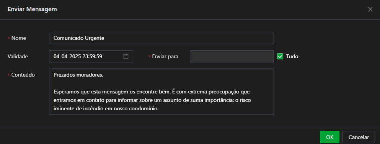Place cursor on the Prezados moradores line
380x144 pixels.
[78, 75]
